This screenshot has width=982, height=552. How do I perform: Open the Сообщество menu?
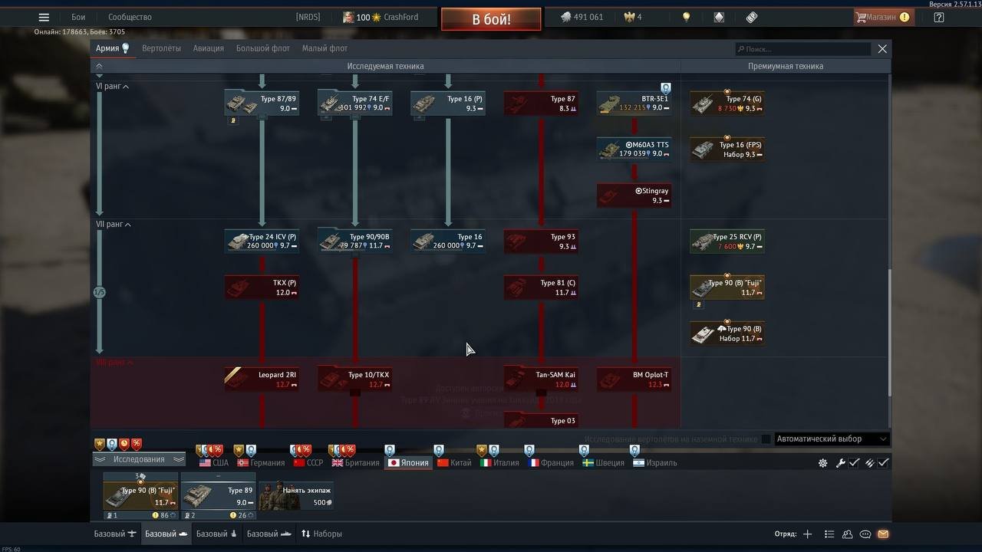[x=130, y=17]
